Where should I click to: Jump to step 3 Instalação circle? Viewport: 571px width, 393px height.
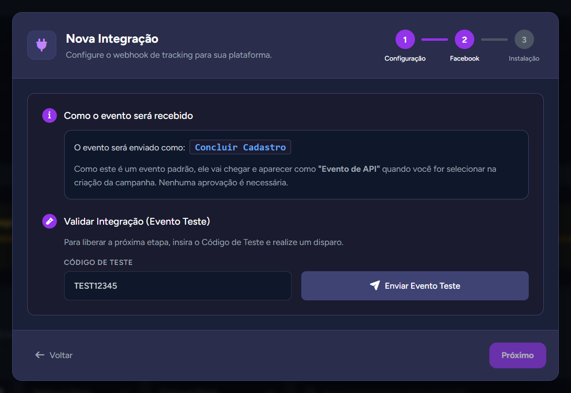tap(524, 39)
